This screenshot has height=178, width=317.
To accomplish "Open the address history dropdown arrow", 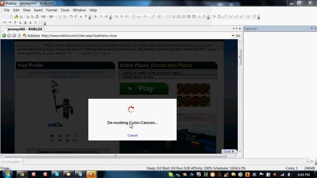I will (233, 36).
